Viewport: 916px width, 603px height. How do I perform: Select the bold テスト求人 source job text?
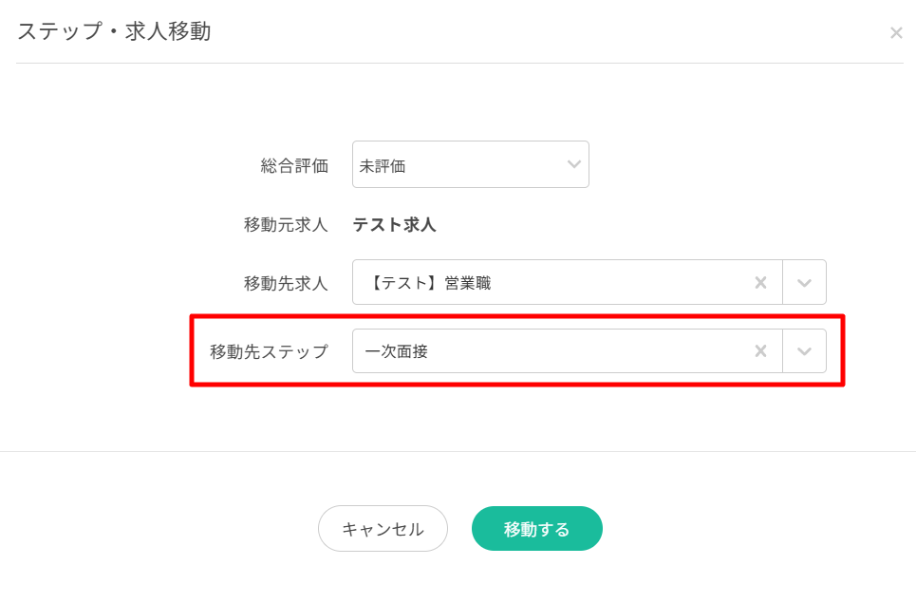[x=394, y=225]
